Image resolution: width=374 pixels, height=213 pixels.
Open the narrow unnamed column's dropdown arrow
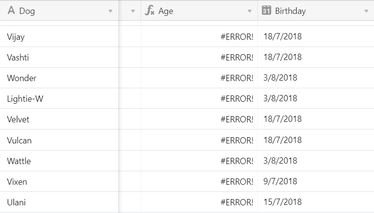(x=133, y=11)
